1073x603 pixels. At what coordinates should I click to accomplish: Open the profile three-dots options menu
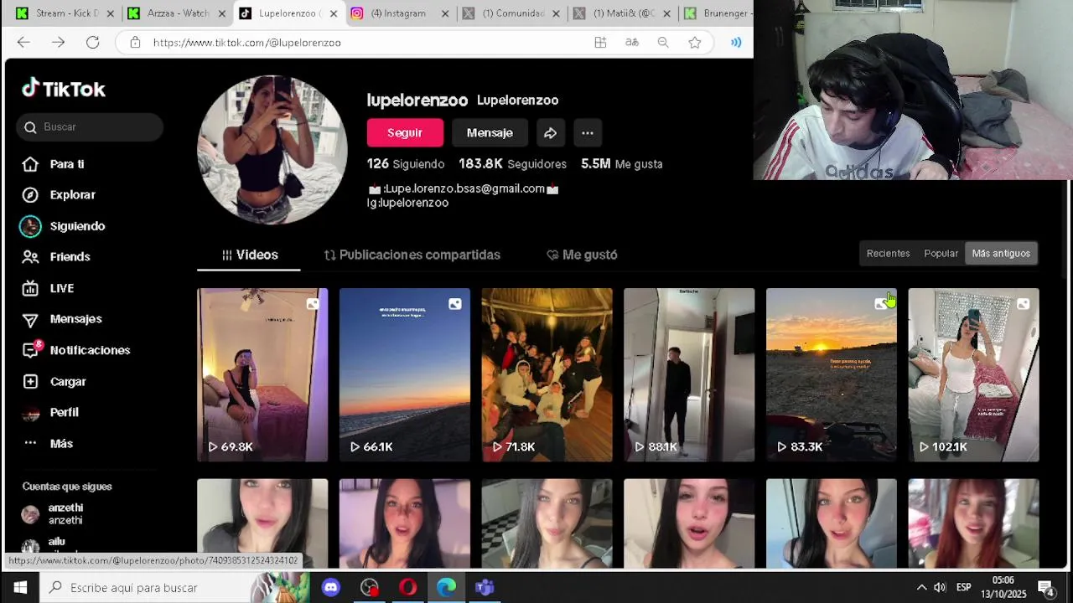tap(588, 133)
